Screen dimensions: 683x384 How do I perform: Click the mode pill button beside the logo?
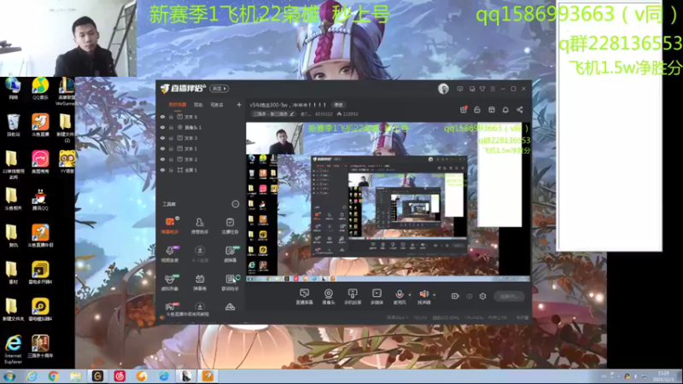(x=219, y=89)
